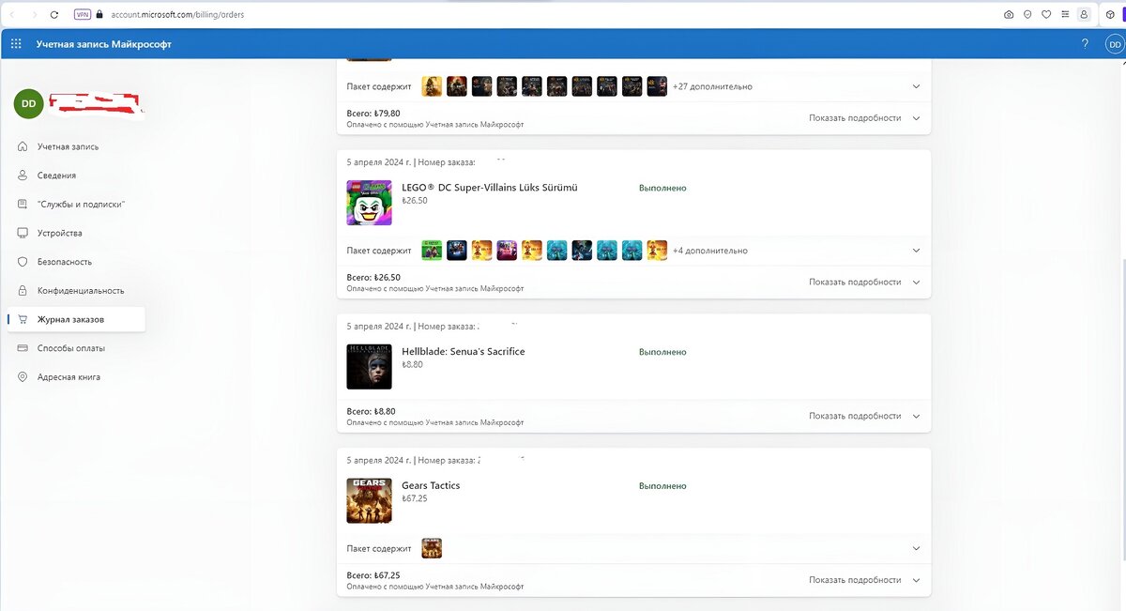
Task: Click the browser favorites heart icon
Action: tap(1046, 14)
